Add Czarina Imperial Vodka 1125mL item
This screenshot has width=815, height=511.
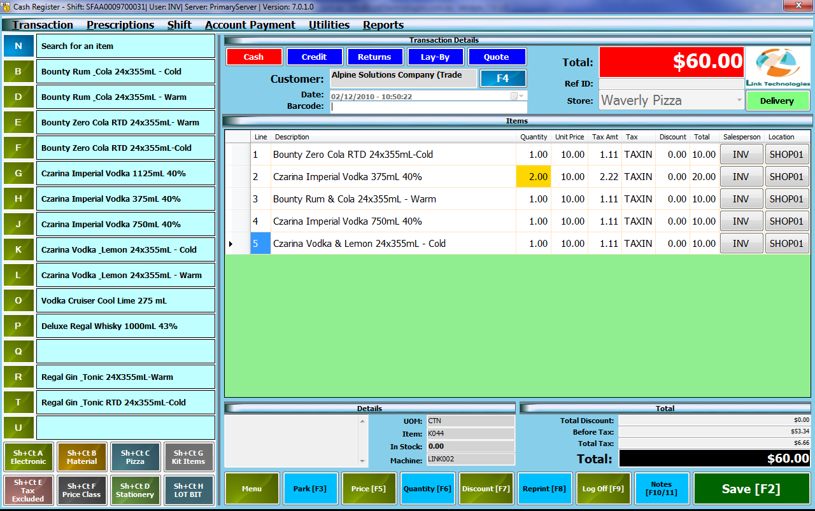[125, 173]
